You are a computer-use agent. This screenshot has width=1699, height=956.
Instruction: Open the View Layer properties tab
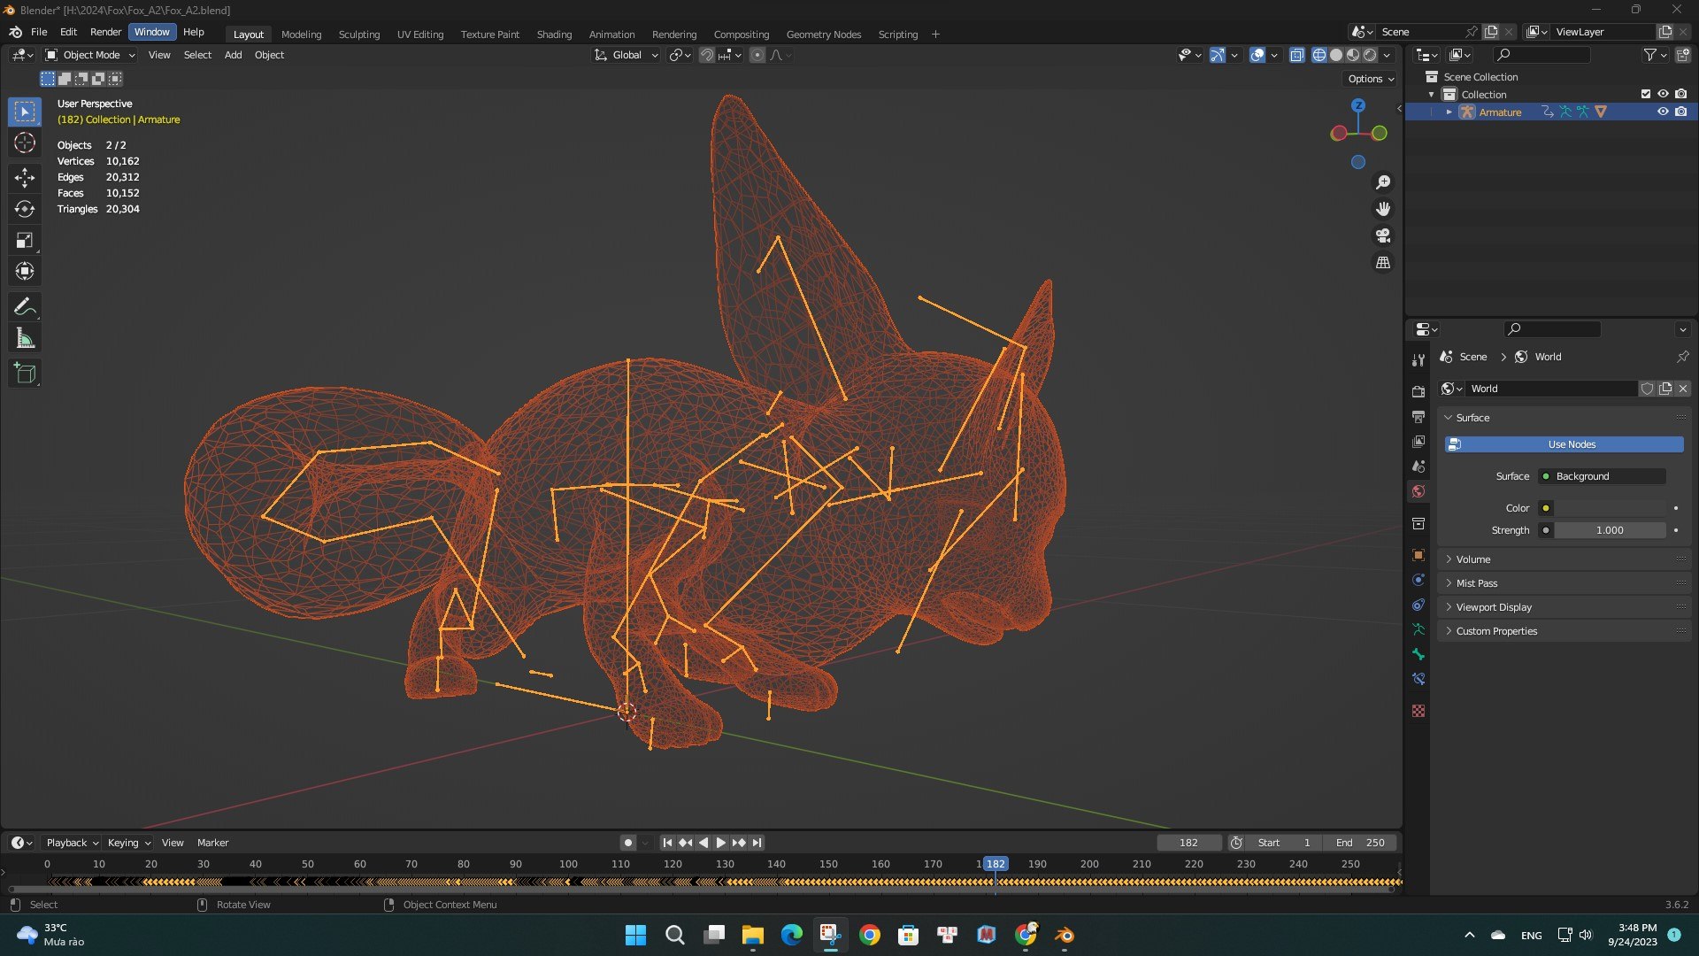1418,441
